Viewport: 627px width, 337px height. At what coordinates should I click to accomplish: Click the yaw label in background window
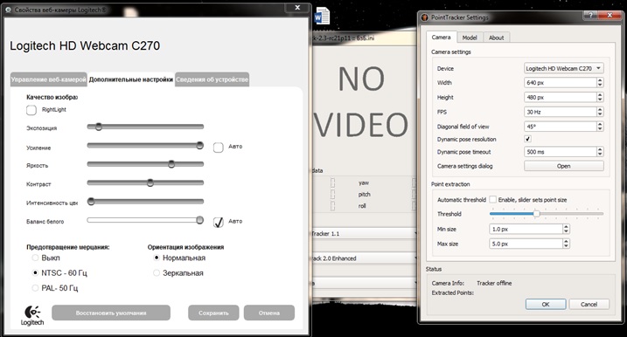364,182
